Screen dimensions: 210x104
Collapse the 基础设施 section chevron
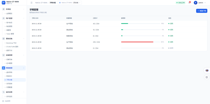click(24, 39)
